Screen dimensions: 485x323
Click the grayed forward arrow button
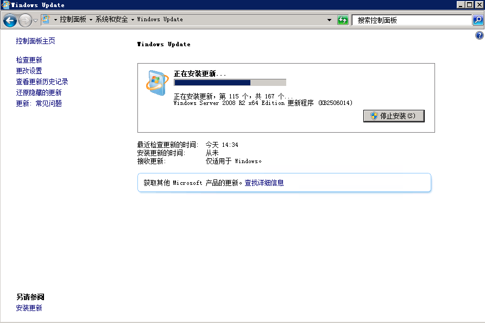25,21
